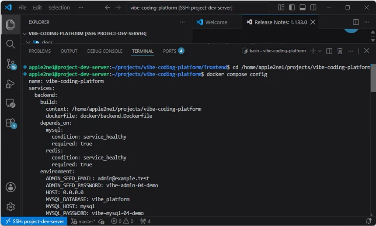376x226 pixels.
Task: Switch to the DEBUG CONSOLE tab
Action: pyautogui.click(x=105, y=51)
